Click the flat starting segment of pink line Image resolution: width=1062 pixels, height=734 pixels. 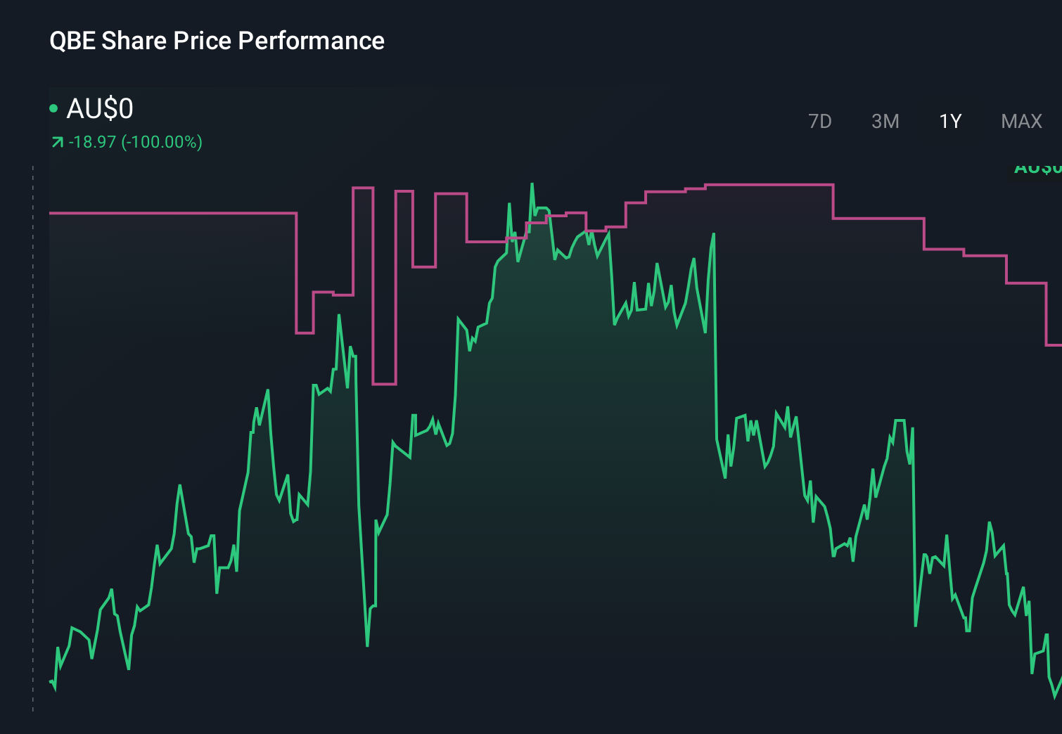(172, 212)
